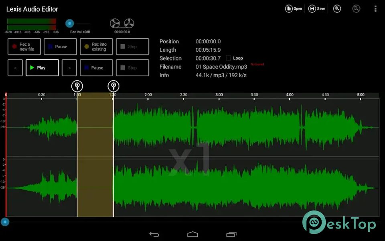
Task: Click the highlighted selection region in waveform
Action: click(x=95, y=155)
